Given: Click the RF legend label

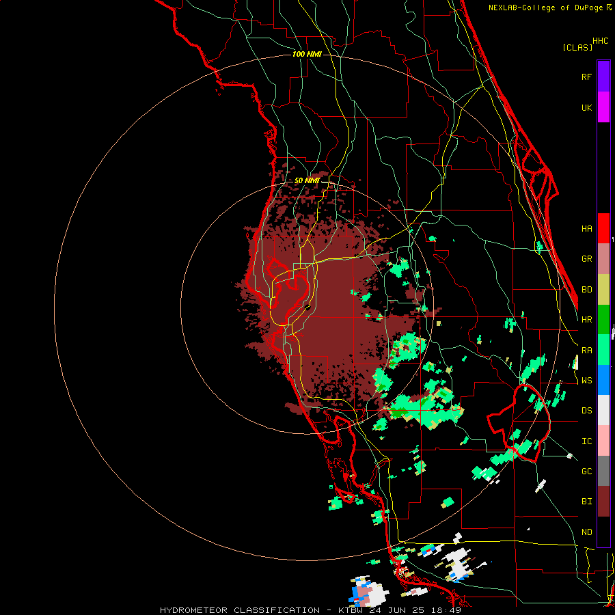Looking at the screenshot, I should pyautogui.click(x=586, y=77).
